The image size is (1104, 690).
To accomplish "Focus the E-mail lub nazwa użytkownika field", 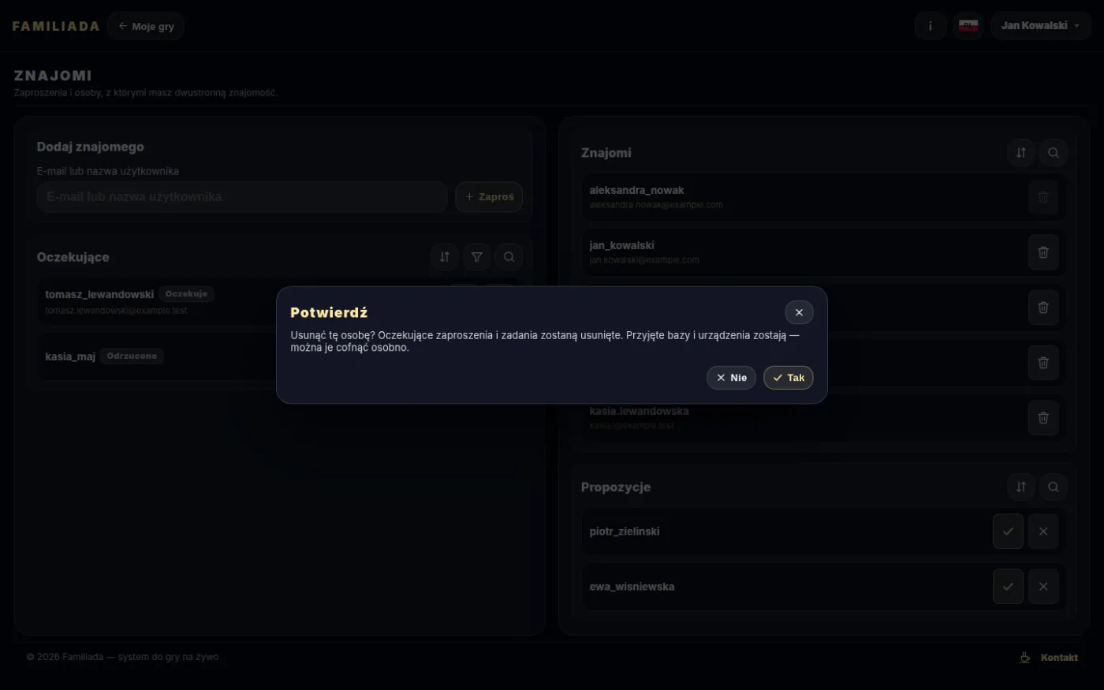I will 242,197.
